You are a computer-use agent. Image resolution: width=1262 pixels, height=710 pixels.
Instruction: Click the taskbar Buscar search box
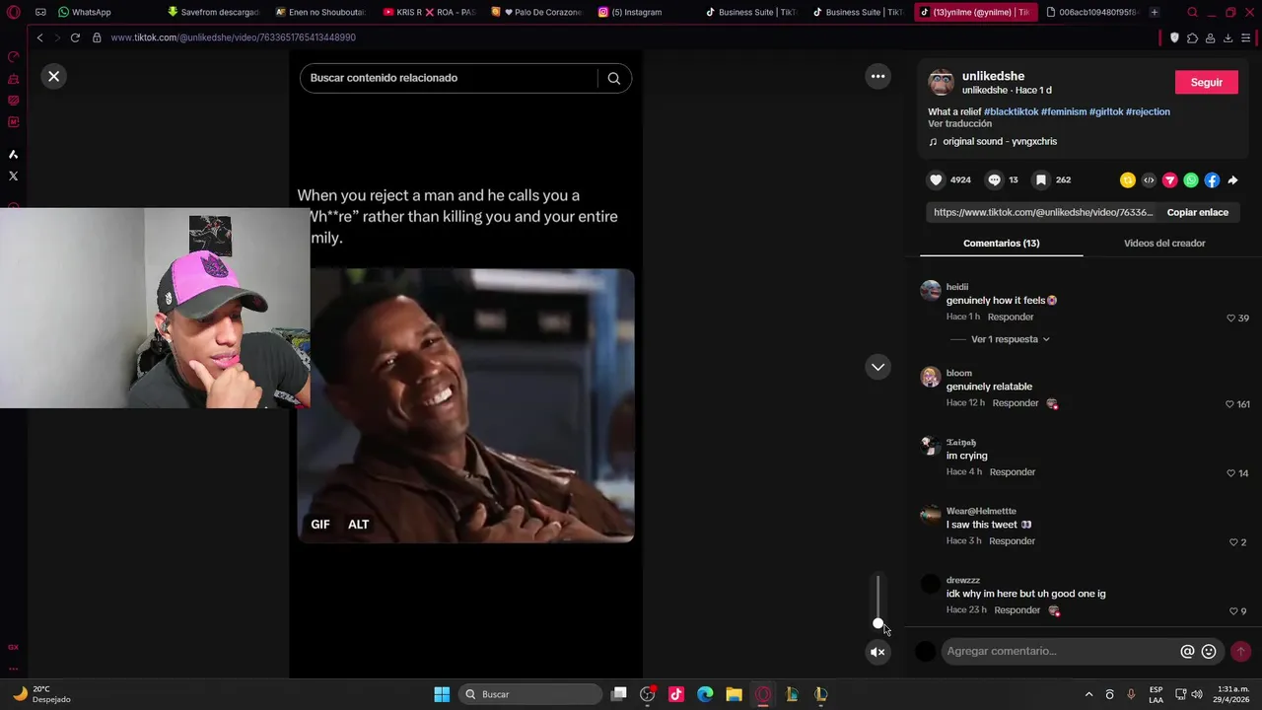click(531, 694)
